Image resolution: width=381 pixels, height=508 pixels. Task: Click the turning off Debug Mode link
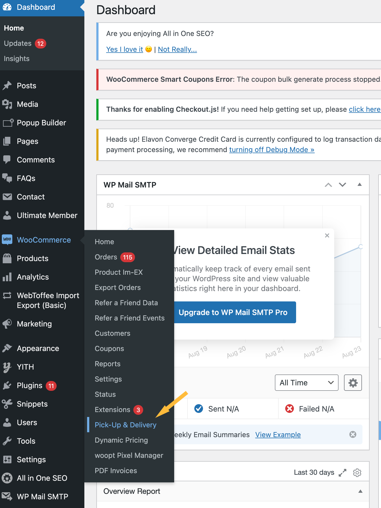272,150
